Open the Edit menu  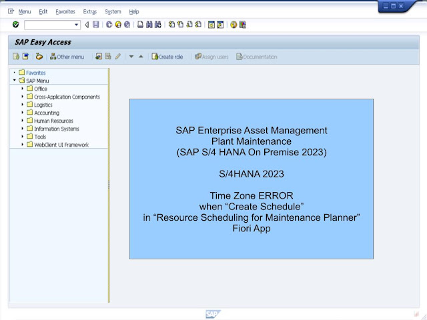pyautogui.click(x=43, y=12)
